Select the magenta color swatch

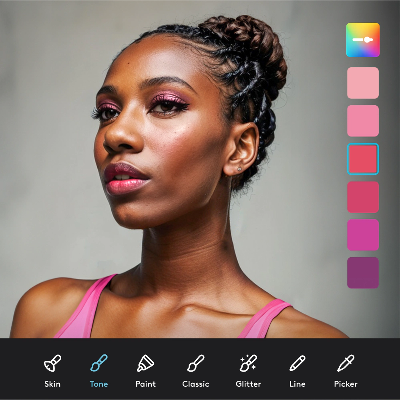(x=363, y=234)
